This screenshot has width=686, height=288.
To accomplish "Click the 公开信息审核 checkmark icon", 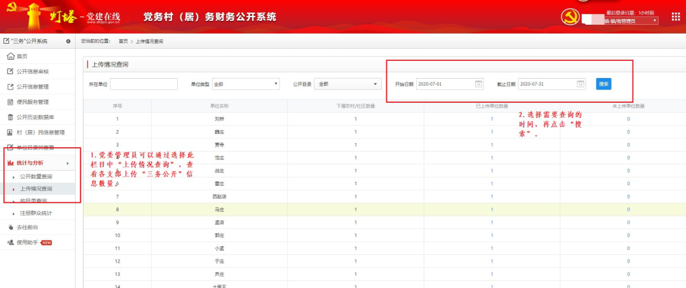I will (x=10, y=72).
